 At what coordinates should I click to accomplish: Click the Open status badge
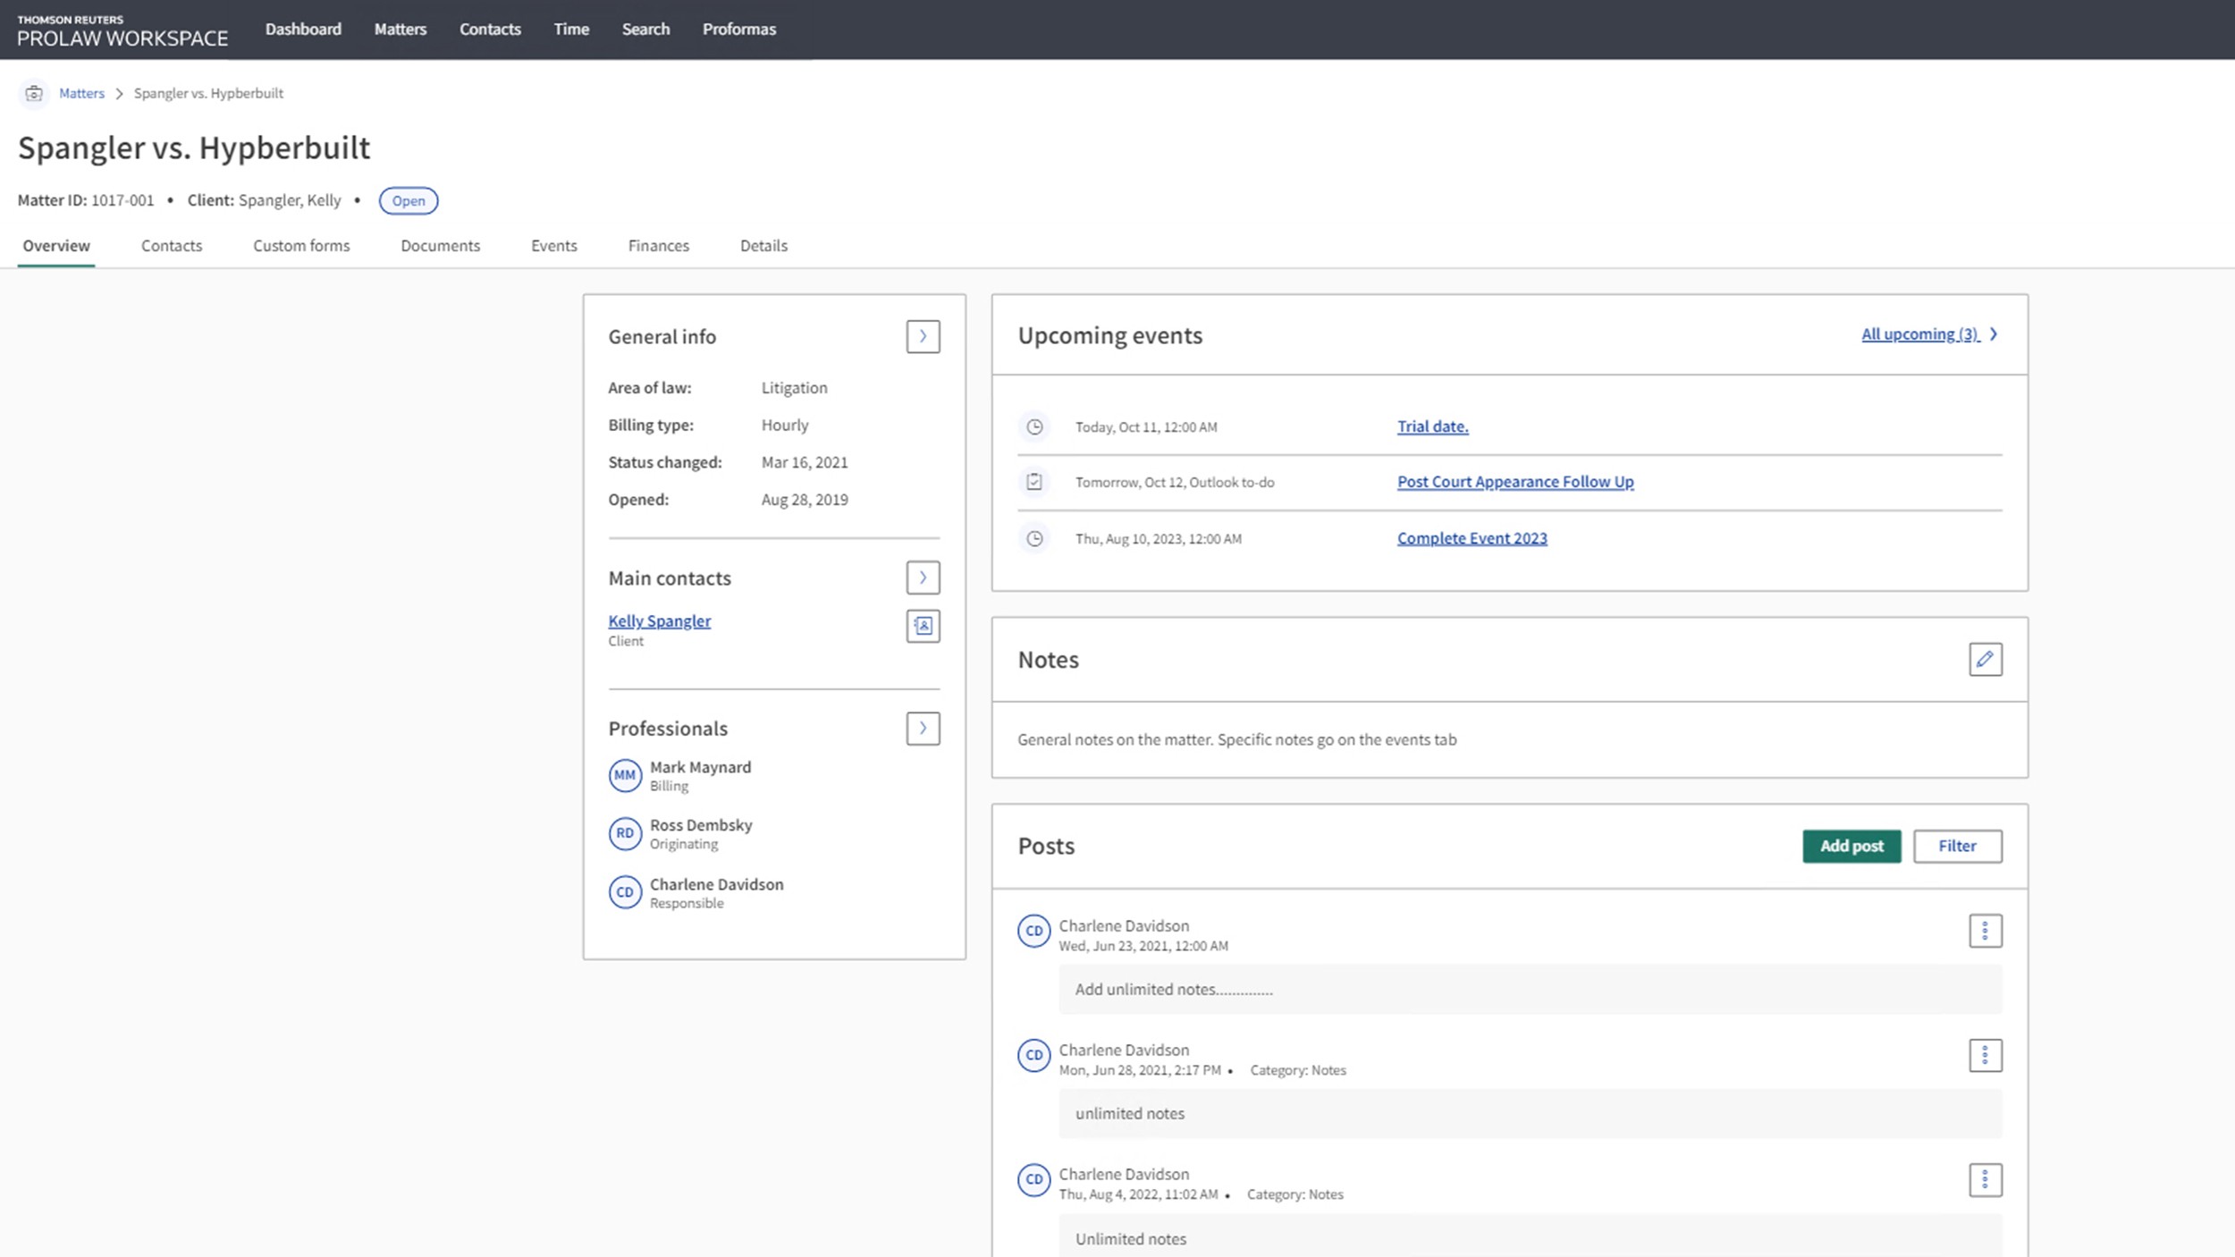point(409,201)
